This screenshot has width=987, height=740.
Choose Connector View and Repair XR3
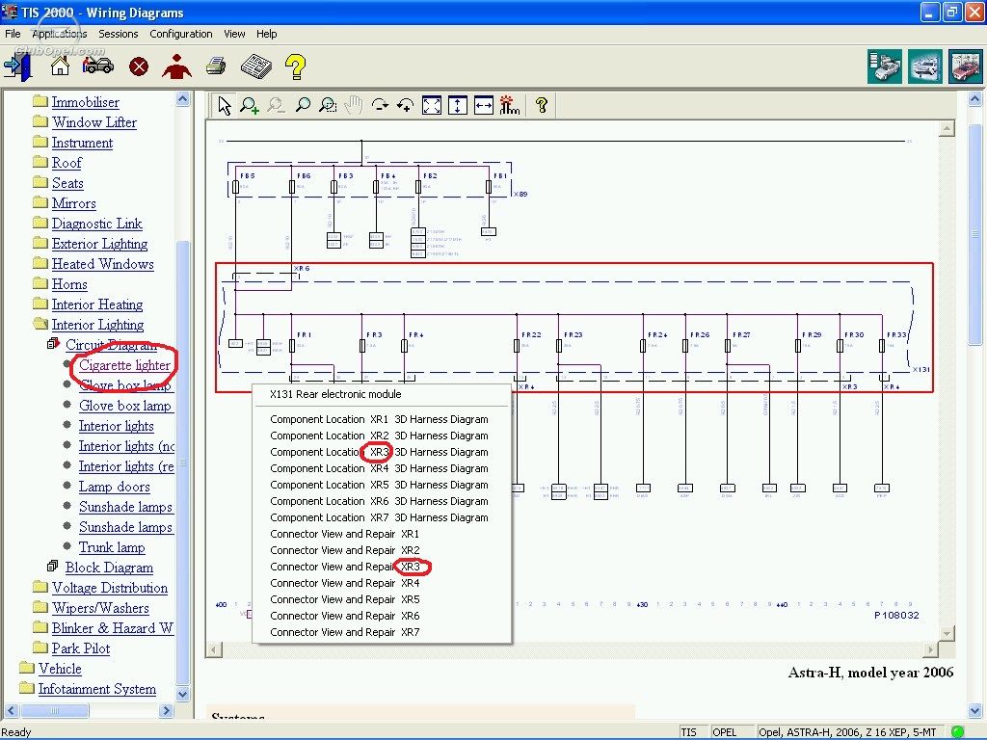point(345,567)
